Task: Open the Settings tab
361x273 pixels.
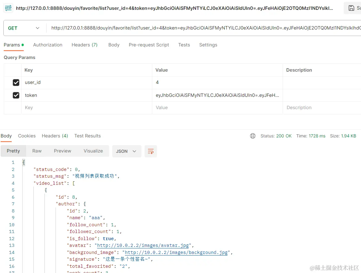Action: click(208, 45)
